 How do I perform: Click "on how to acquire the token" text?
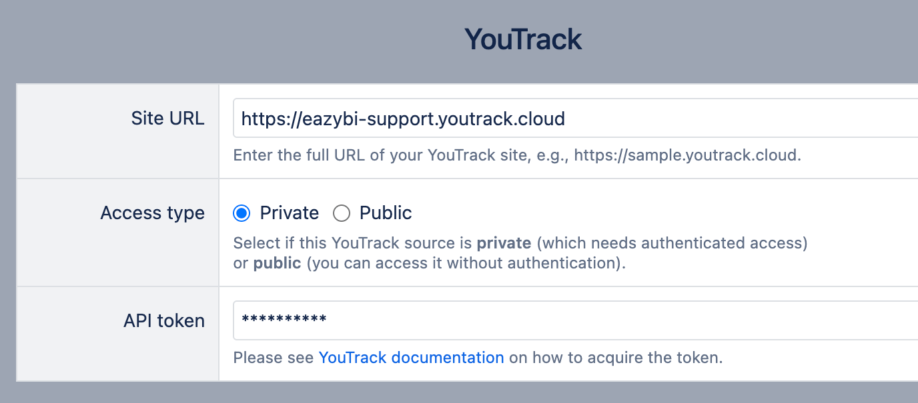615,358
